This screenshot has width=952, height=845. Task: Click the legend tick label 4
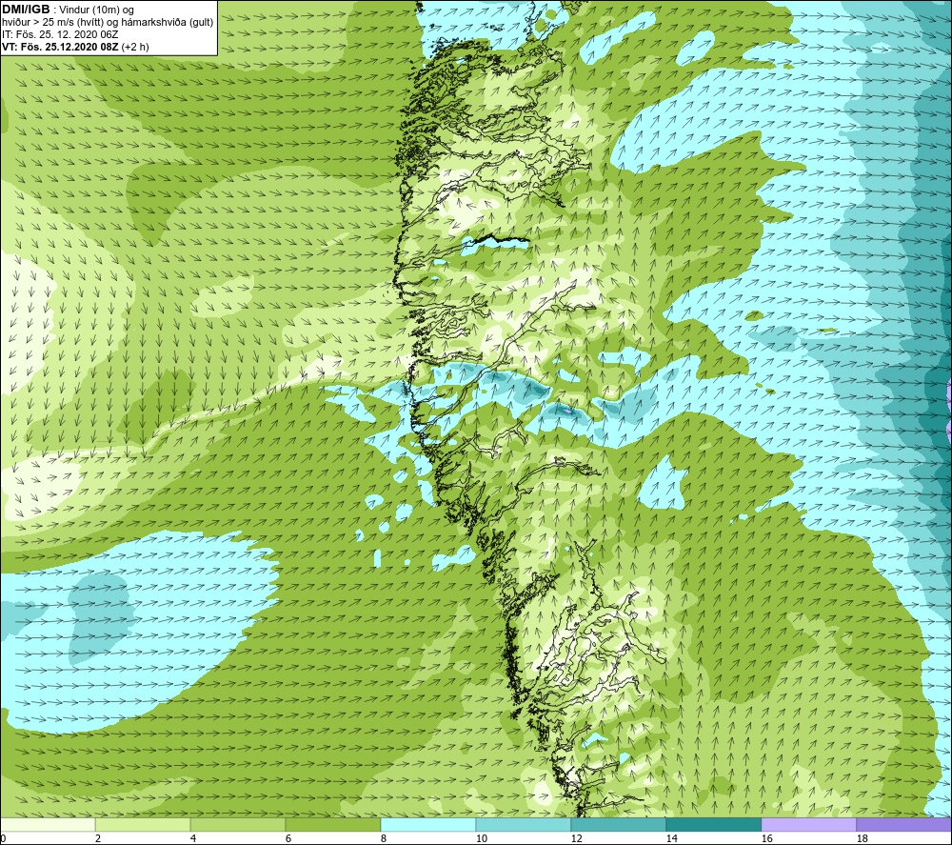(193, 838)
